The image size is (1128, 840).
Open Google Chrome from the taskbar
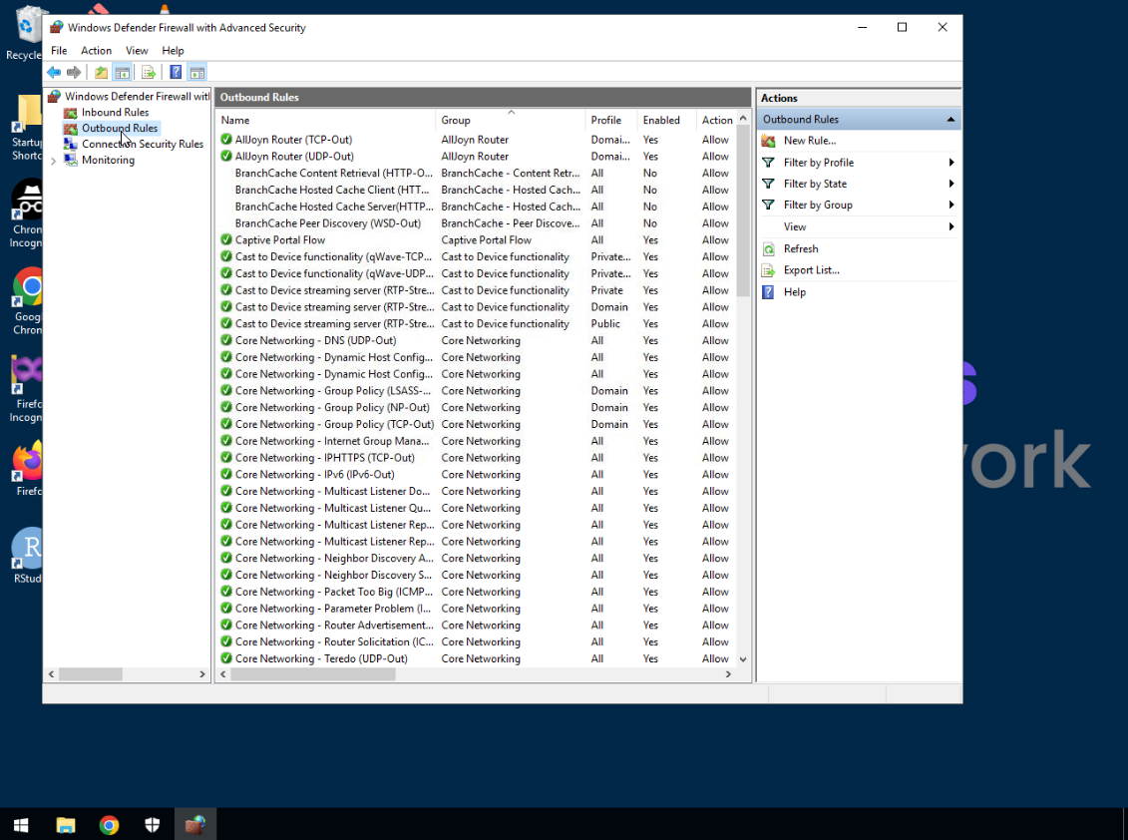[109, 825]
